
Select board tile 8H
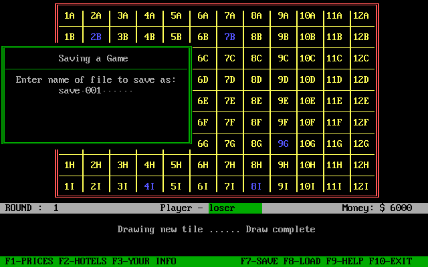(257, 166)
